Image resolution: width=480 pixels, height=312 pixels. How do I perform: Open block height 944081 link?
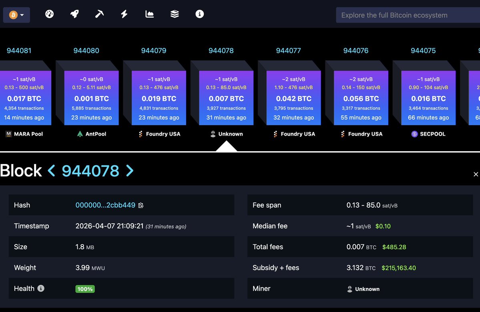tap(19, 50)
